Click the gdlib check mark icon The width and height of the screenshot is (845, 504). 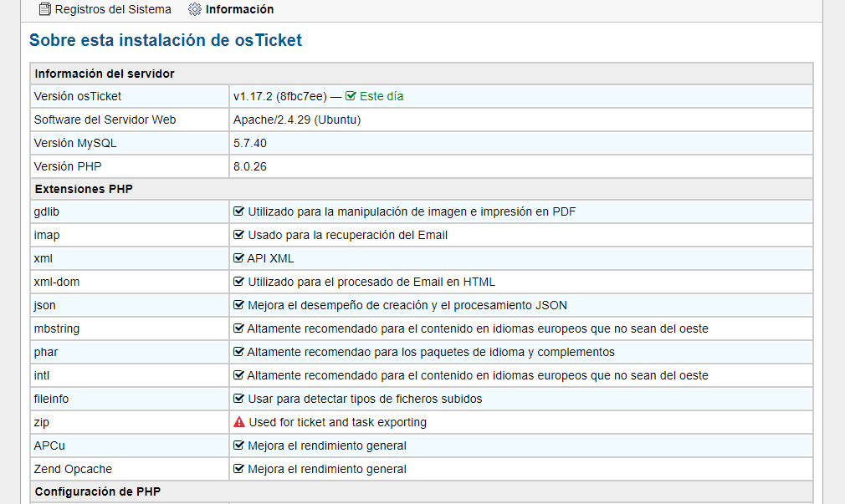(238, 211)
